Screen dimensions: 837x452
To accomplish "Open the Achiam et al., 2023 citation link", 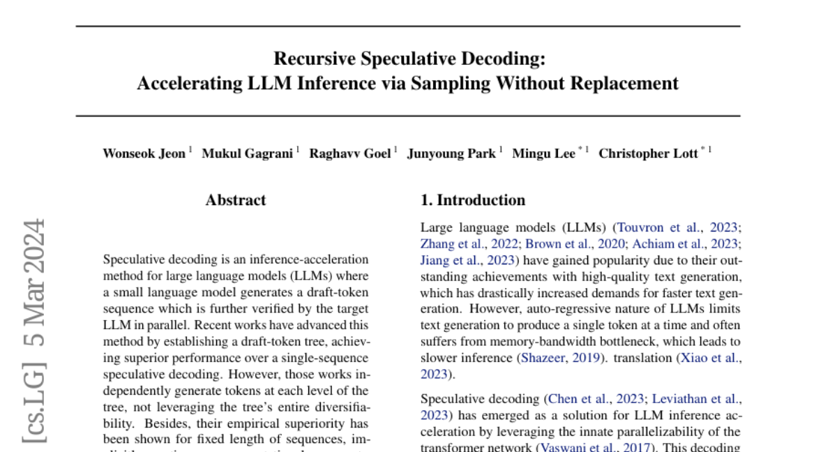I will 686,243.
